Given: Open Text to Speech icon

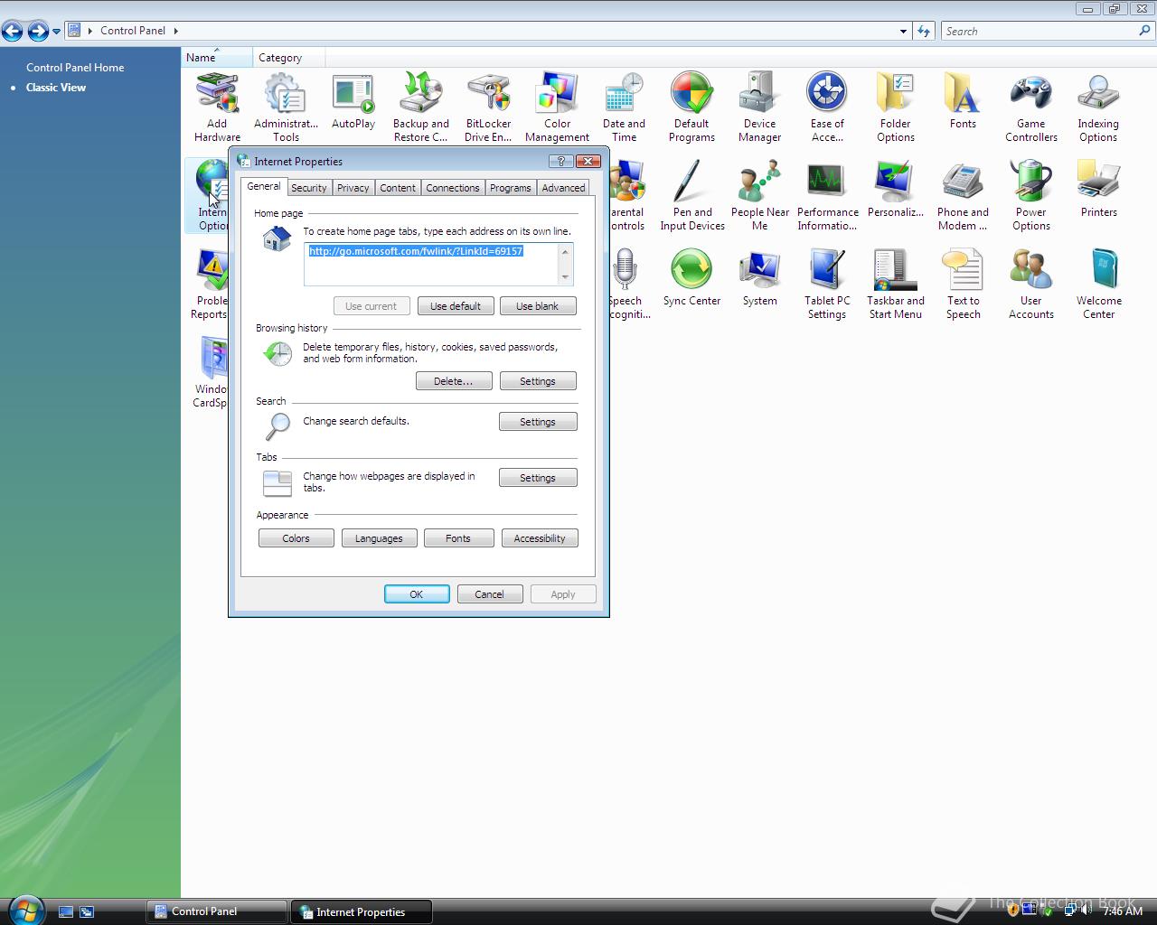Looking at the screenshot, I should click(x=963, y=284).
